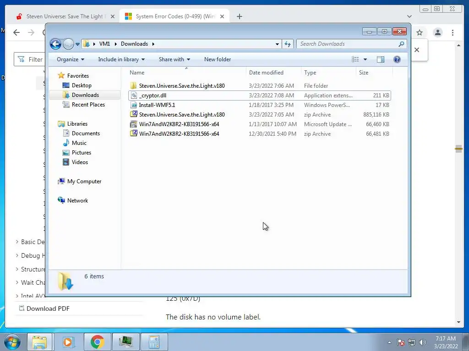Click the search magnifier icon in Explorer
Image resolution: width=469 pixels, height=351 pixels.
401,44
